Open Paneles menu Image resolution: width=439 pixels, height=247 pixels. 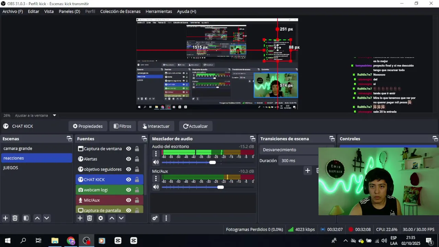pos(69,11)
